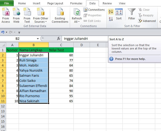
Task: Select column B header
Action: [x=34, y=45]
